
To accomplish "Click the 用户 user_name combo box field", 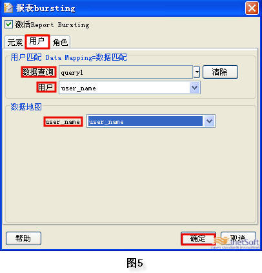I will click(x=130, y=88).
